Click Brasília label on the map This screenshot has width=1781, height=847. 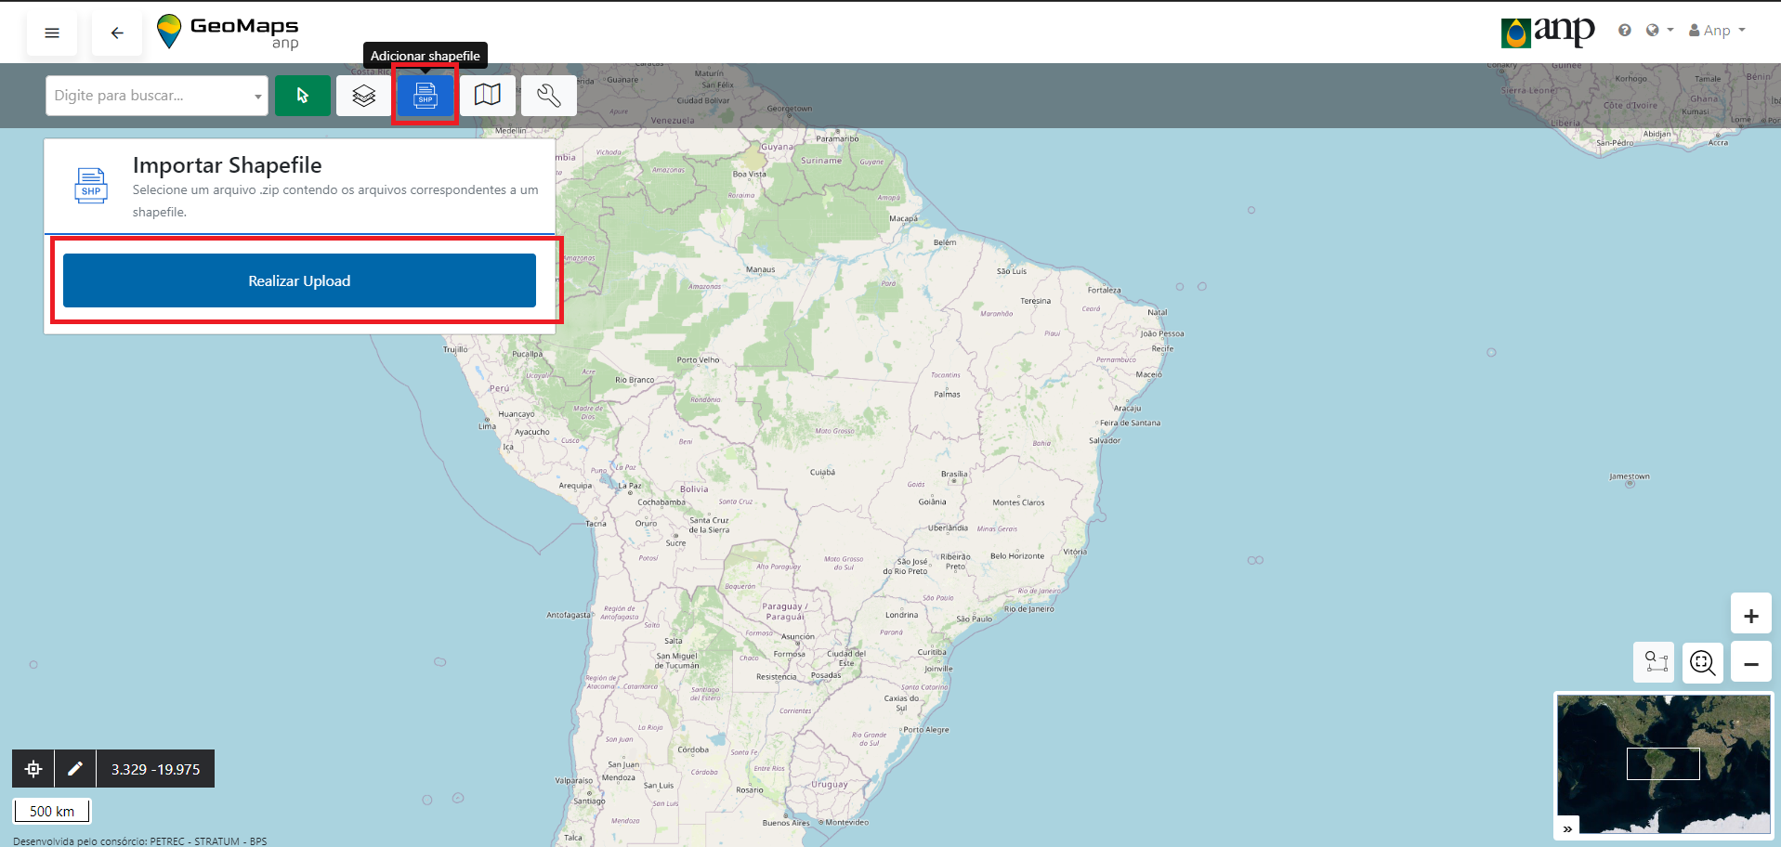[954, 474]
